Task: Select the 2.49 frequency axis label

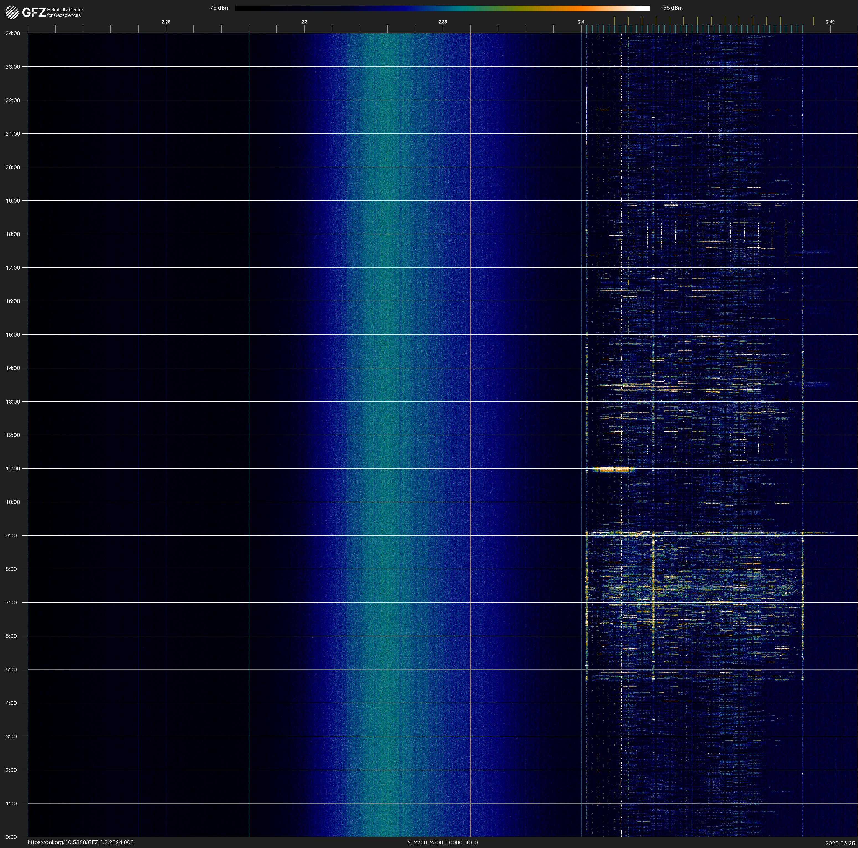Action: click(x=829, y=22)
